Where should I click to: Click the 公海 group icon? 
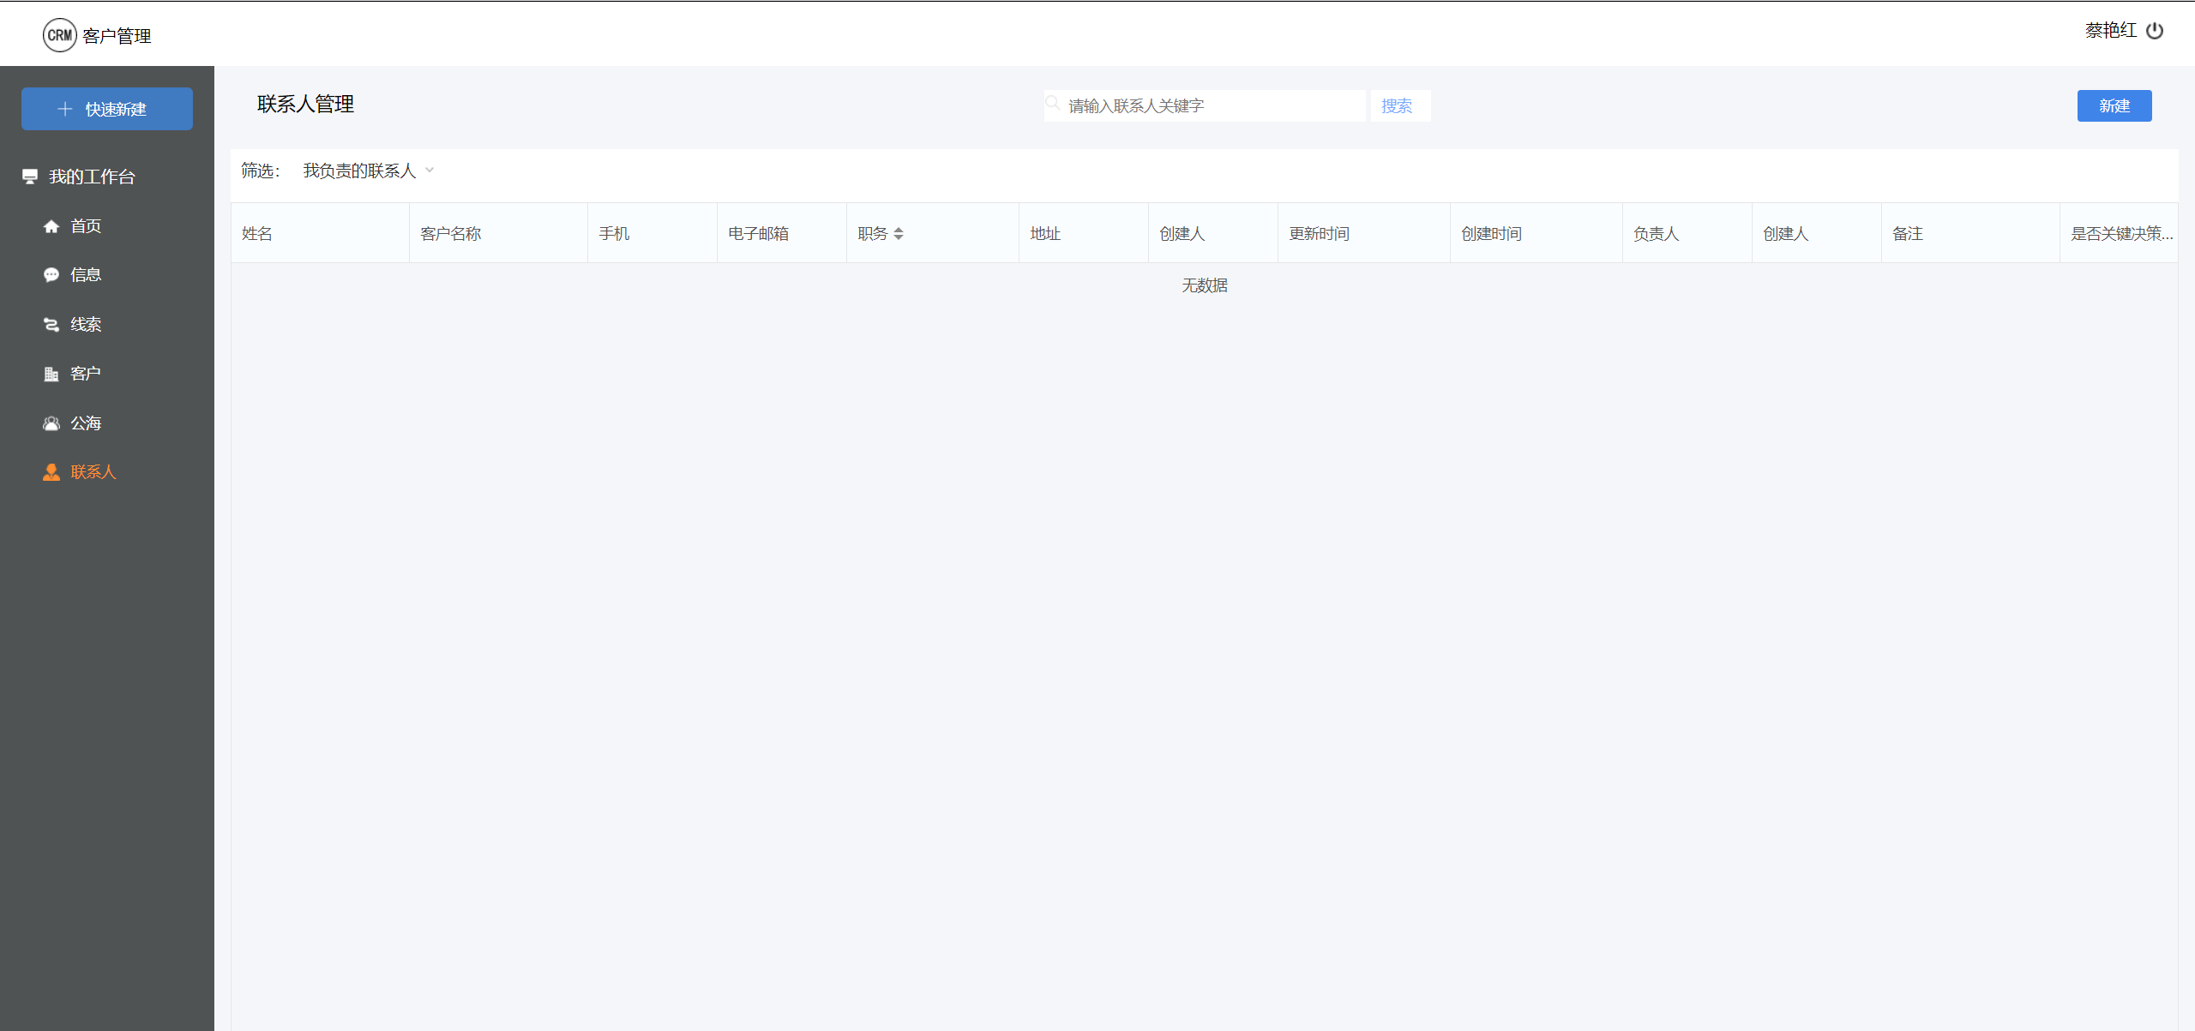click(51, 423)
